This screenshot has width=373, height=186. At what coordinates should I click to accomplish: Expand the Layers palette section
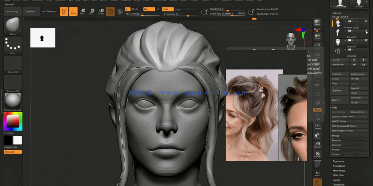pyautogui.click(x=337, y=179)
